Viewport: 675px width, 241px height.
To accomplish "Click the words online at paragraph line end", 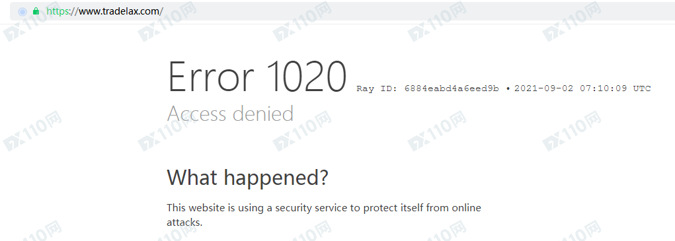I will (x=466, y=209).
